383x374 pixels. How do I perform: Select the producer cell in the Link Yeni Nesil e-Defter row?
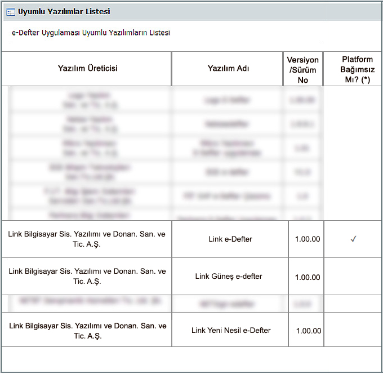(x=88, y=331)
